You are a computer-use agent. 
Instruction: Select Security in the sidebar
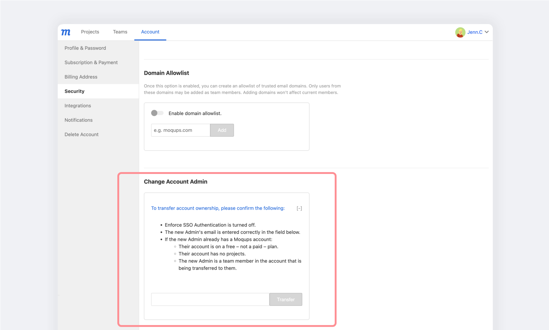74,91
